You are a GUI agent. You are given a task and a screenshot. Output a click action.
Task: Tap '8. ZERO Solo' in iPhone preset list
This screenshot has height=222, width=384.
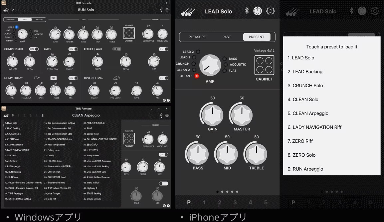tap(301, 155)
